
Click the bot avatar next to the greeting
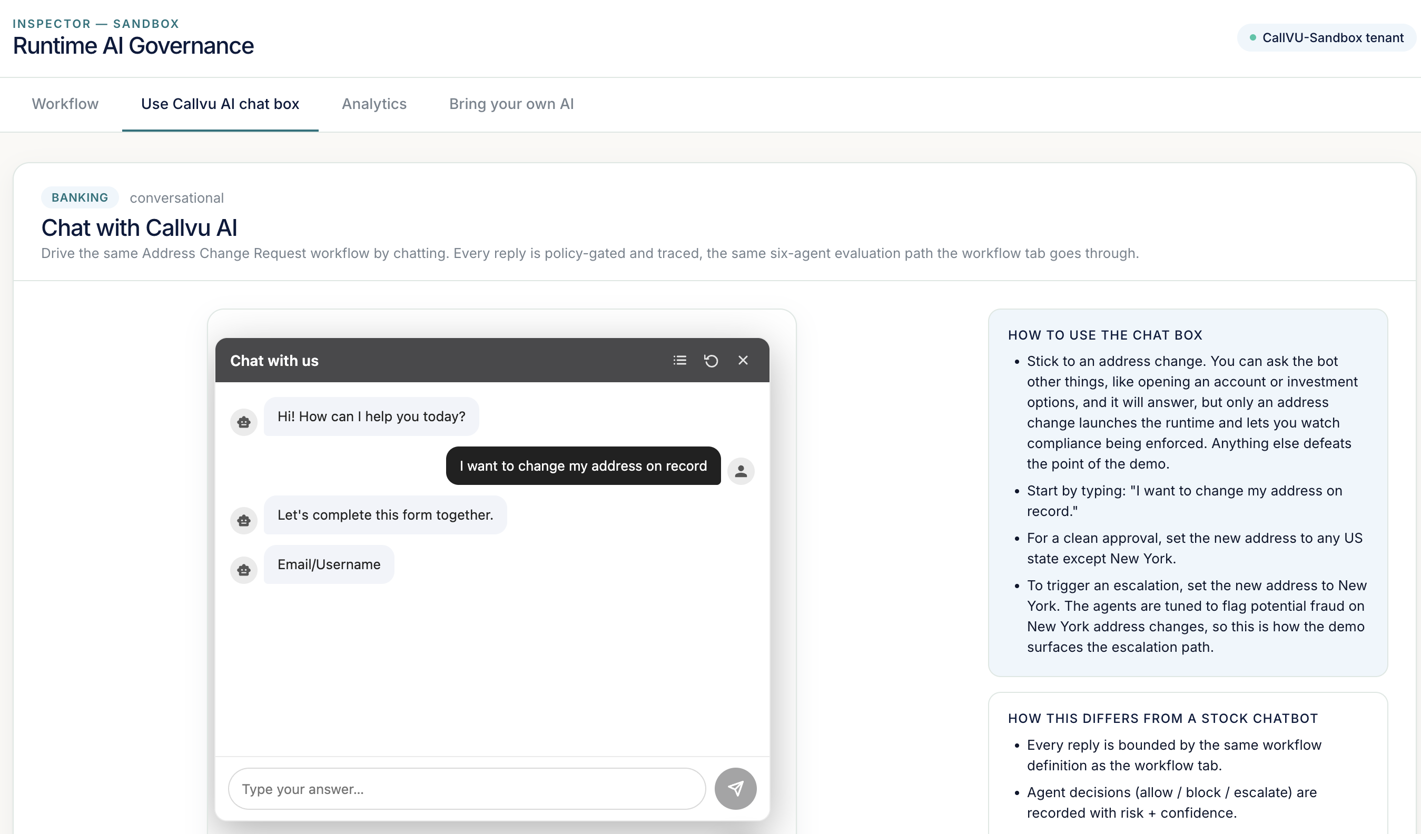244,422
